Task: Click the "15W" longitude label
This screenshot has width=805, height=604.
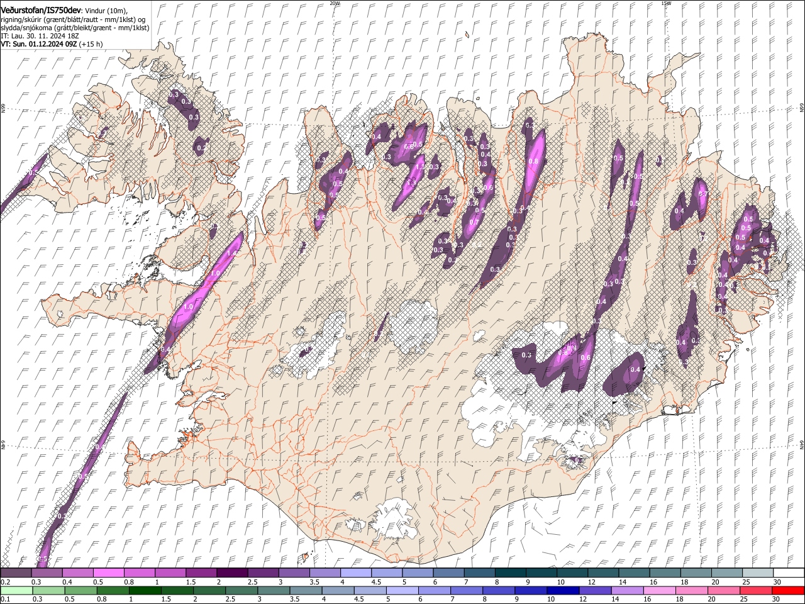Action: pyautogui.click(x=666, y=3)
